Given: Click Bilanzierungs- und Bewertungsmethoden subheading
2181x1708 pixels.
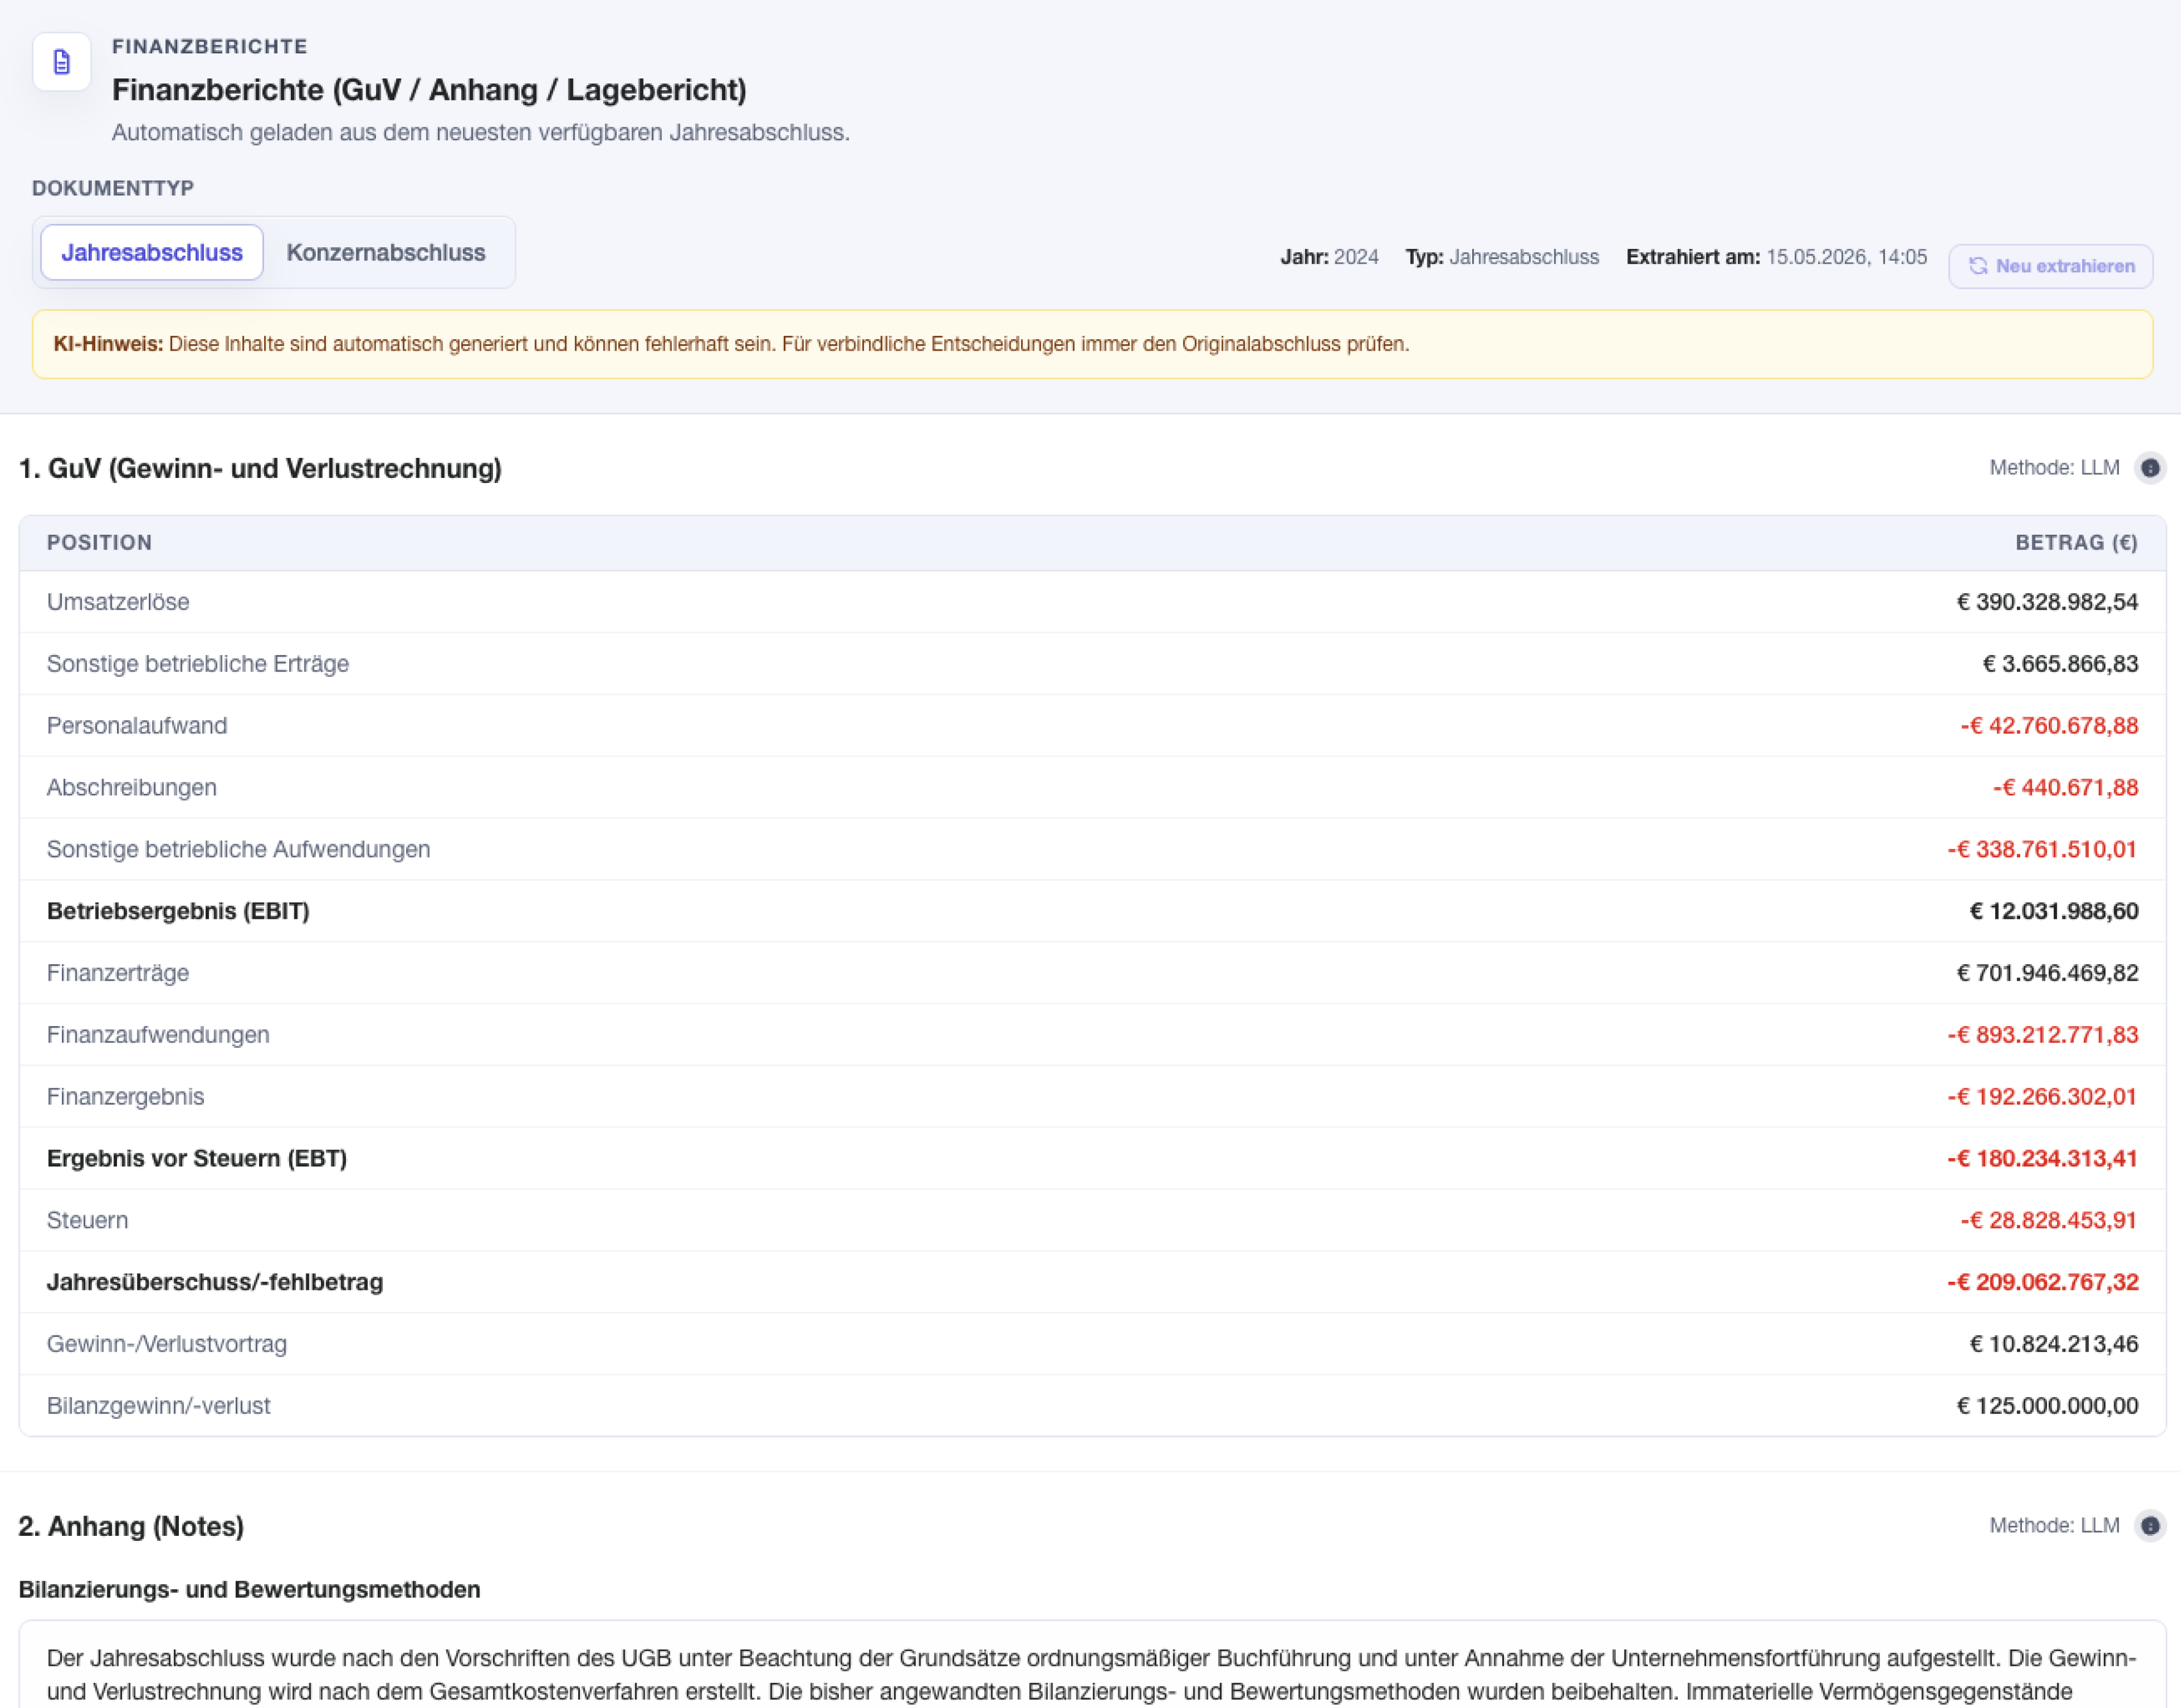Looking at the screenshot, I should pyautogui.click(x=249, y=1590).
